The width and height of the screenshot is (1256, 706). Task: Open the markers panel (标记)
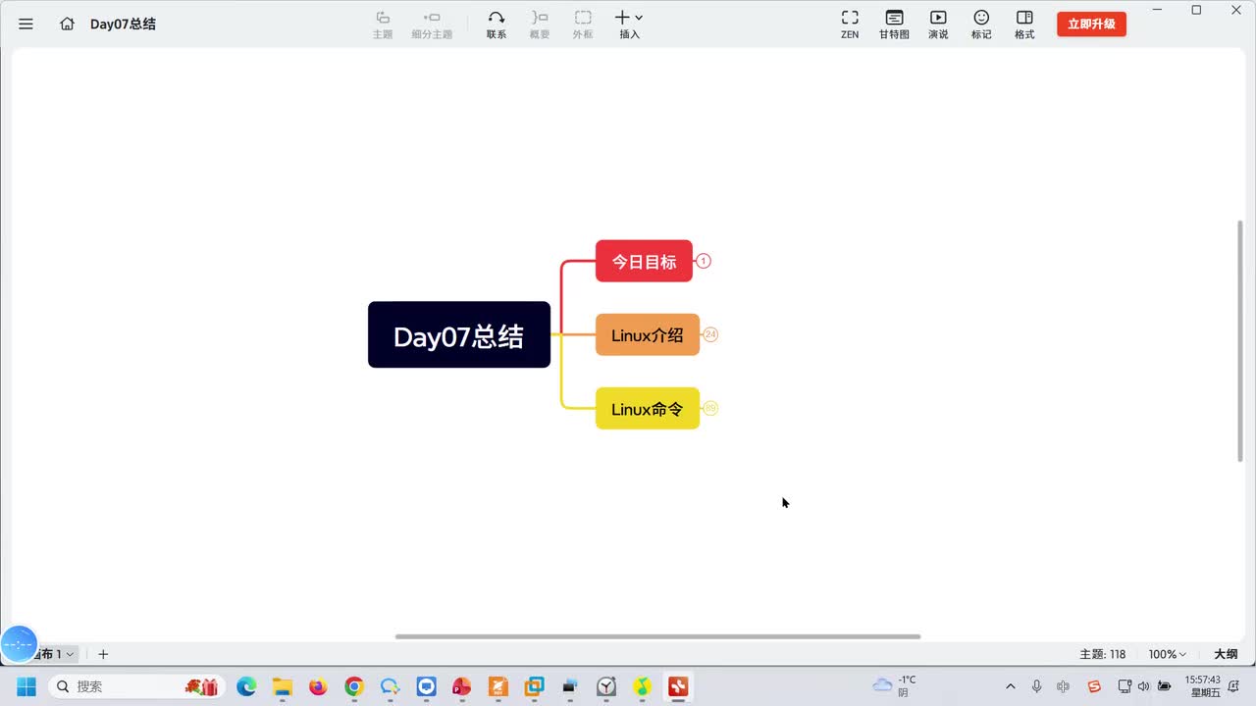point(981,25)
